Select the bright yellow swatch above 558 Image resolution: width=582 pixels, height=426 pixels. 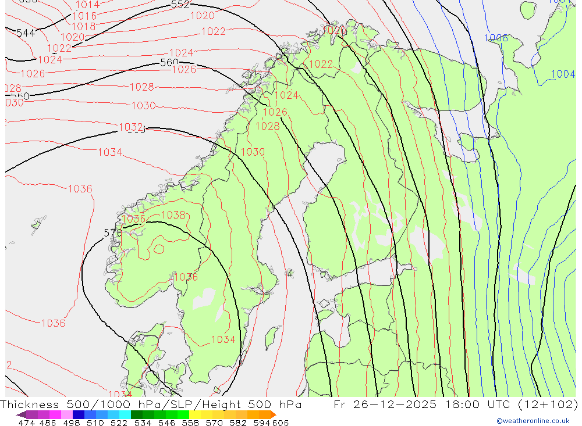(195, 414)
